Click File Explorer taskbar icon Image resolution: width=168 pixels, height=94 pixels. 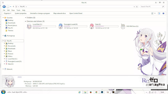(x=85, y=92)
